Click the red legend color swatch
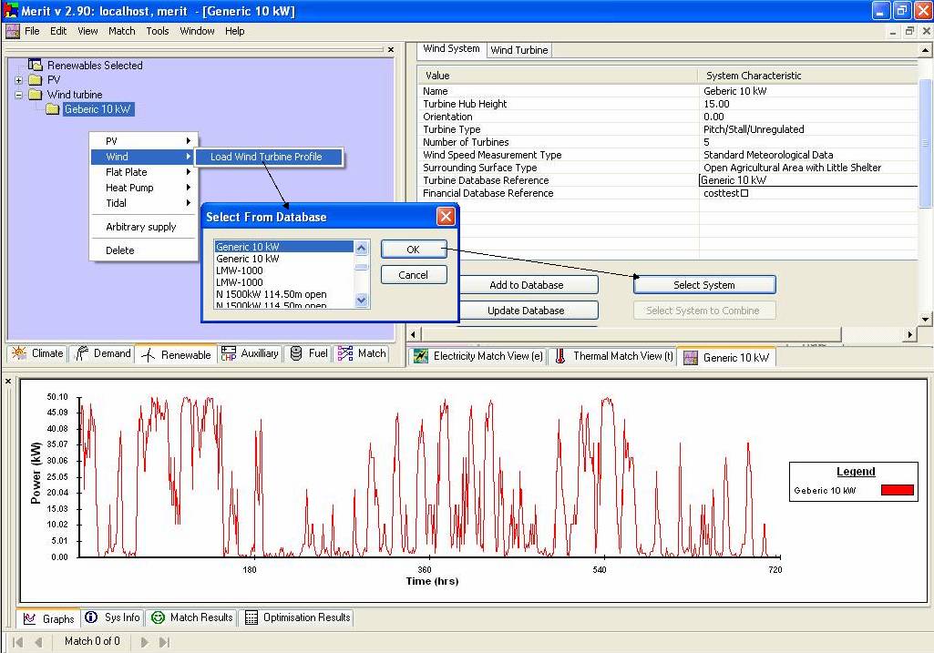The image size is (934, 653). [x=897, y=490]
